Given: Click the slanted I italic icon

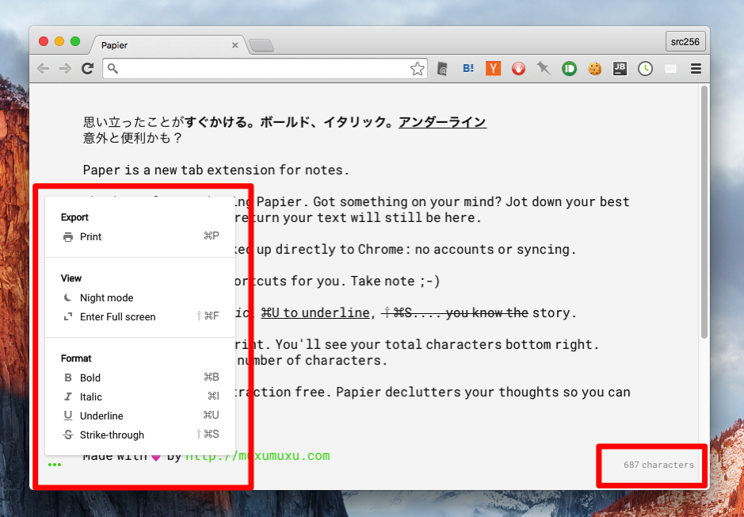Looking at the screenshot, I should pyautogui.click(x=68, y=397).
